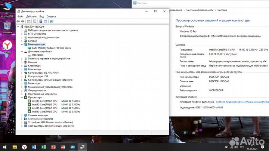Collapse the Процессоры category
This screenshot has width=269, height=151.
22,98
